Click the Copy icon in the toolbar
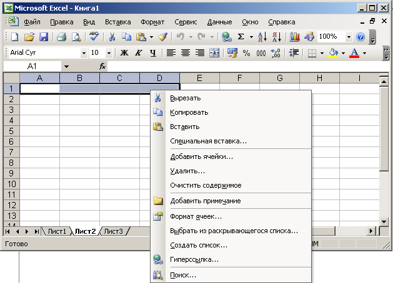The image size is (393, 283). tap(126, 37)
